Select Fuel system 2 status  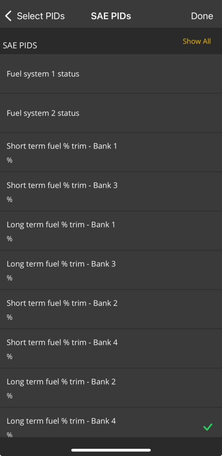111,113
